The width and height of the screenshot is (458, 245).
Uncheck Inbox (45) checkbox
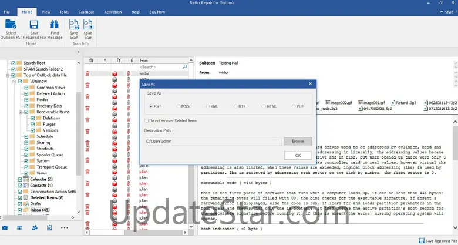click(x=19, y=210)
